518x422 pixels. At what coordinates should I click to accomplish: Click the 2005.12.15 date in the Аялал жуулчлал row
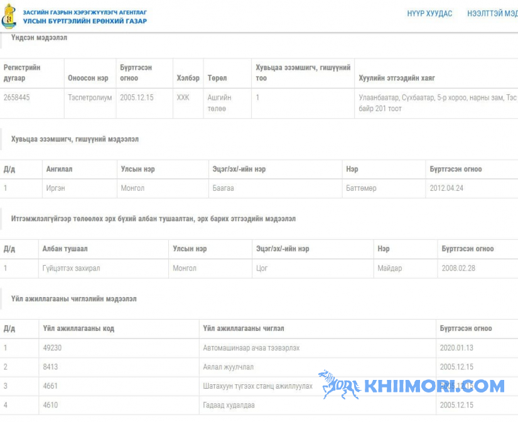(456, 367)
